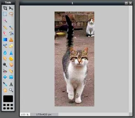Choose the Paint Bucket tool
The height and width of the screenshot is (118, 135).
tap(11, 33)
